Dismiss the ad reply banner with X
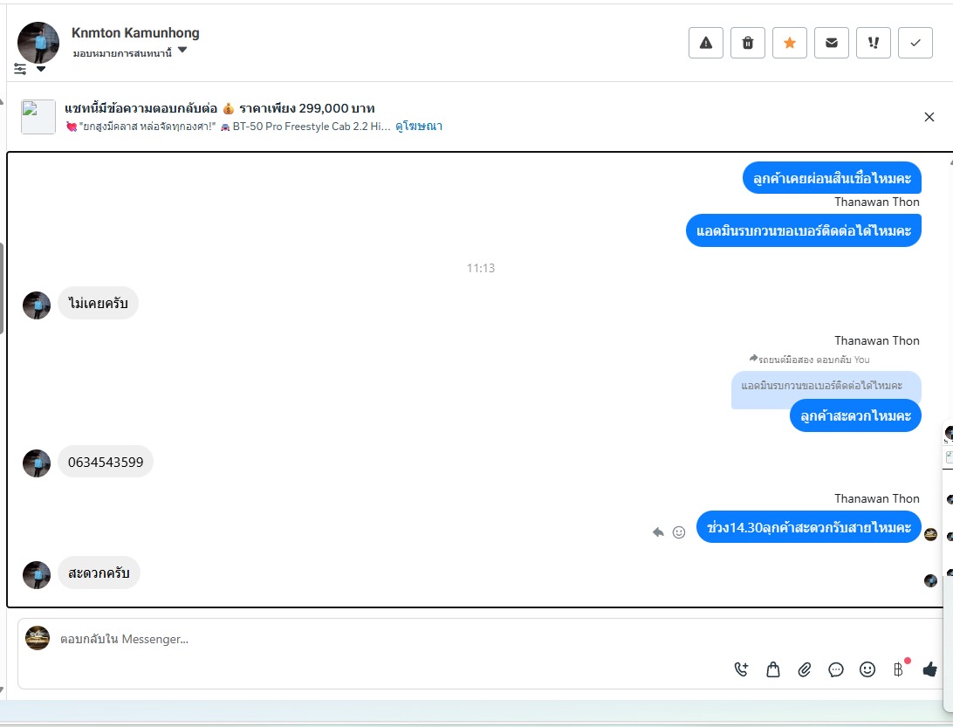 point(929,117)
